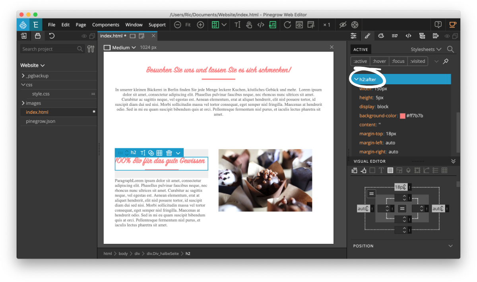The width and height of the screenshot is (477, 282).
Task: Toggle the :active pseudo-class state
Action: click(360, 61)
